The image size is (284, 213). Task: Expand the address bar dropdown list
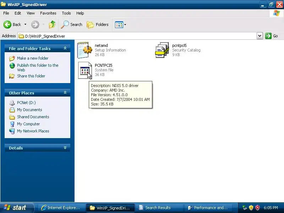click(x=260, y=36)
